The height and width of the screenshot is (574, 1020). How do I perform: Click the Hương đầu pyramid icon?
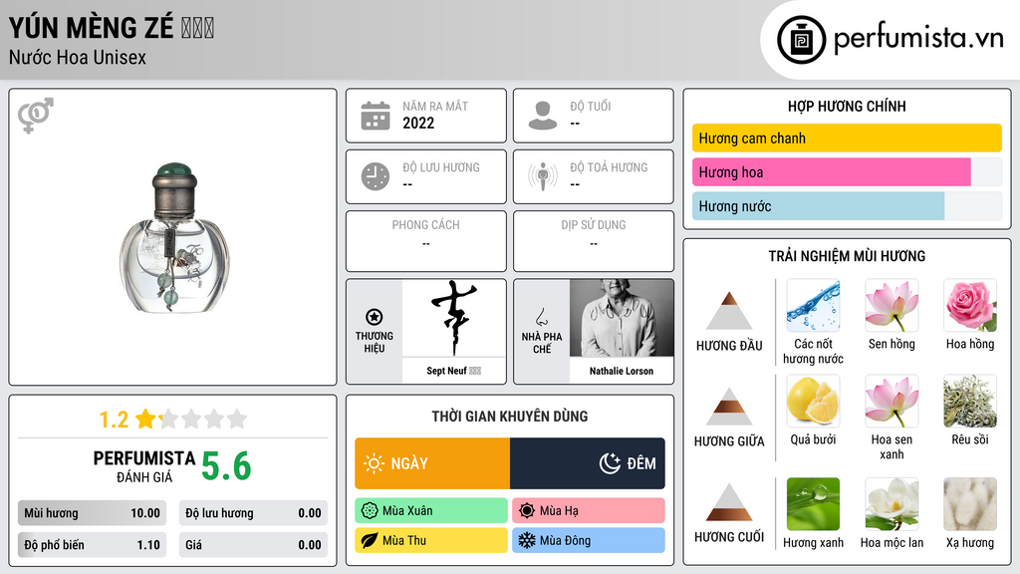(x=729, y=311)
